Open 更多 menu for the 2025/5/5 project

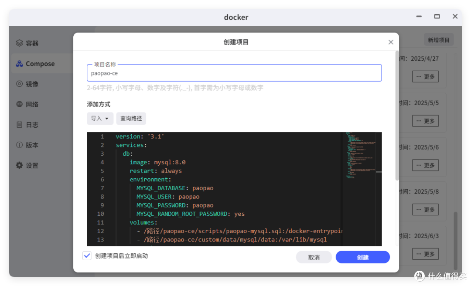[425, 121]
